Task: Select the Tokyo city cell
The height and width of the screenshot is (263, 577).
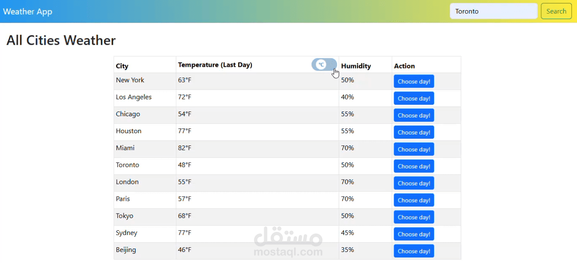Action: pyautogui.click(x=125, y=216)
